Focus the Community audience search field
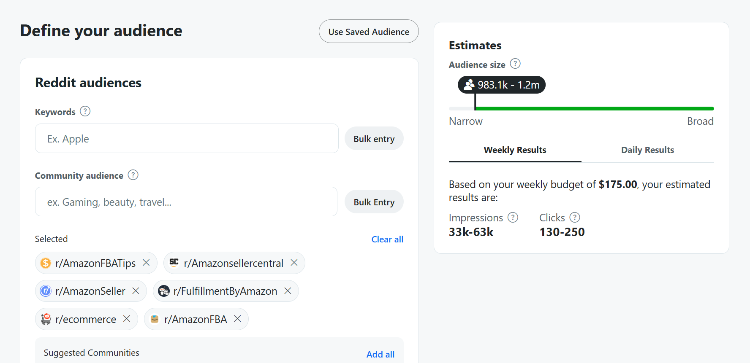 (x=186, y=202)
